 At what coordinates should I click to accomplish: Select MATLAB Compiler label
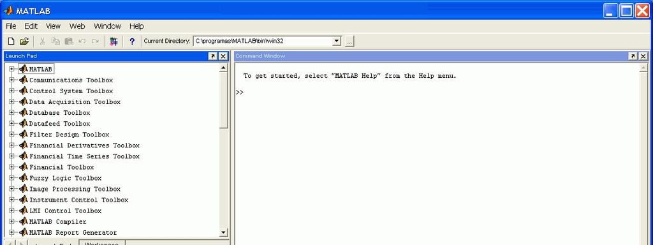(x=58, y=221)
